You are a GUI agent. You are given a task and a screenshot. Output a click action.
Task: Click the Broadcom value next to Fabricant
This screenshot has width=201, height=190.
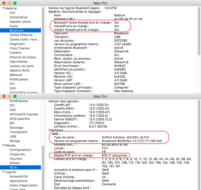(122, 33)
